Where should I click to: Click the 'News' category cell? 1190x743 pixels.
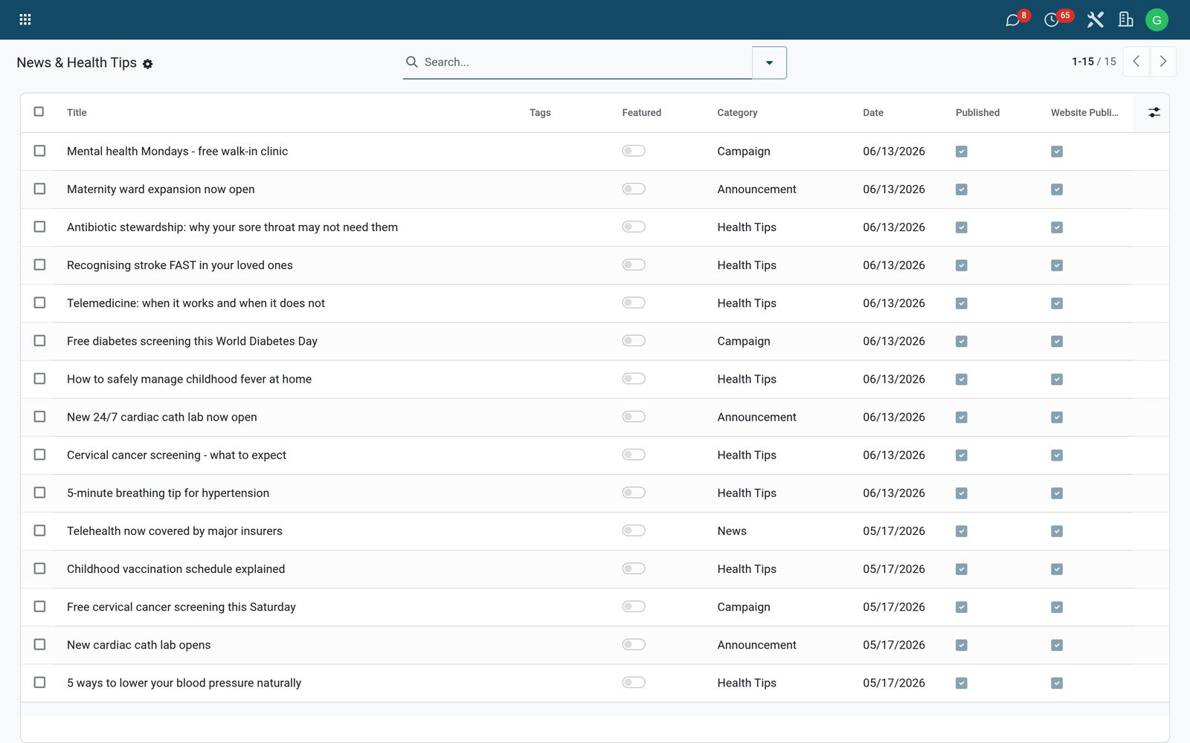732,531
